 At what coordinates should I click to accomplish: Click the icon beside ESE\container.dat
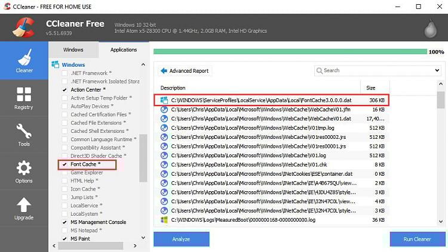click(x=164, y=174)
